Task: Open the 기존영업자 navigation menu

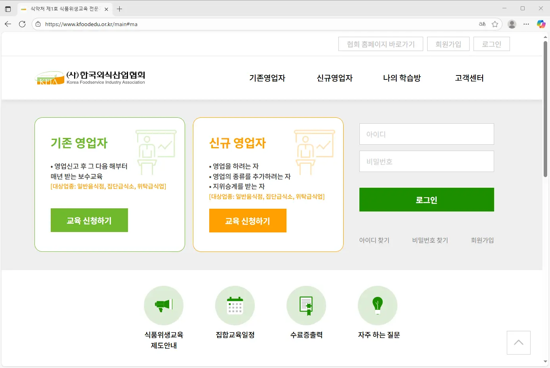Action: (267, 78)
